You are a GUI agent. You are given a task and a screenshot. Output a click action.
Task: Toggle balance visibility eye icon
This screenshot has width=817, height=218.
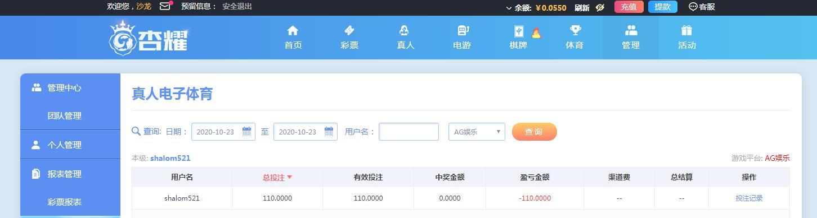point(600,7)
